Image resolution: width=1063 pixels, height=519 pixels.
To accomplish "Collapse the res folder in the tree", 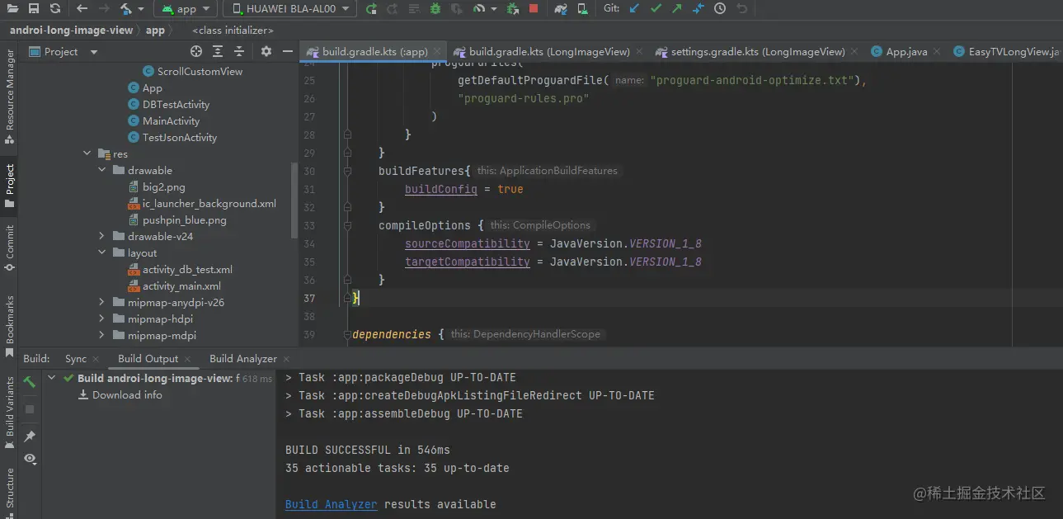I will click(87, 153).
